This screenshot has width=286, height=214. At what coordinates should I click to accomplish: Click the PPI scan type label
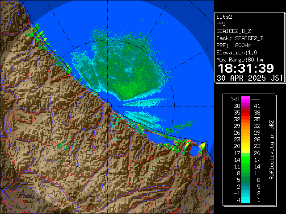pyautogui.click(x=221, y=24)
